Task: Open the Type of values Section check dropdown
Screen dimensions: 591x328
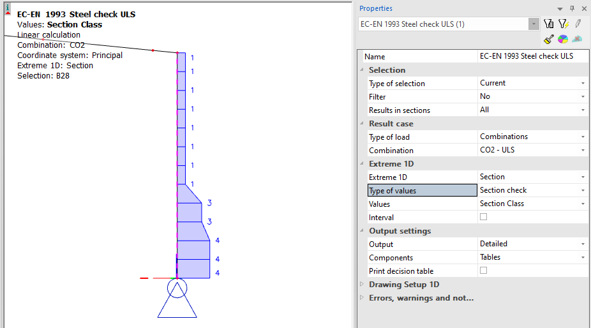Action: (583, 191)
